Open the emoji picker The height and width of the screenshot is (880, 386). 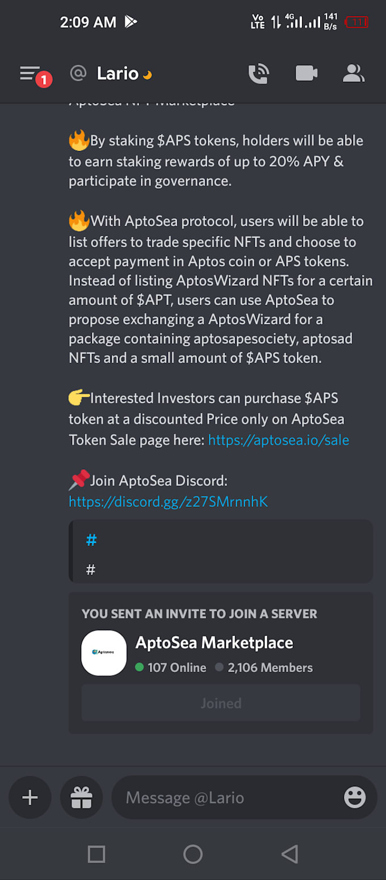tap(355, 798)
